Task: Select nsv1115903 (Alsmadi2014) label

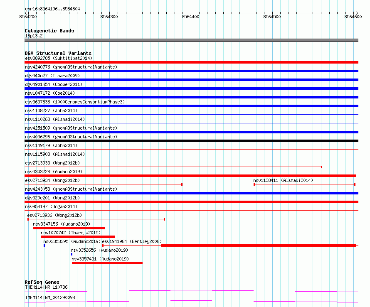Action: (x=55, y=154)
